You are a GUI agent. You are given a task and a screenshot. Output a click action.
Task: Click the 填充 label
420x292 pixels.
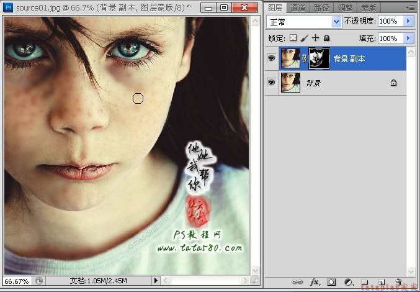click(x=367, y=39)
